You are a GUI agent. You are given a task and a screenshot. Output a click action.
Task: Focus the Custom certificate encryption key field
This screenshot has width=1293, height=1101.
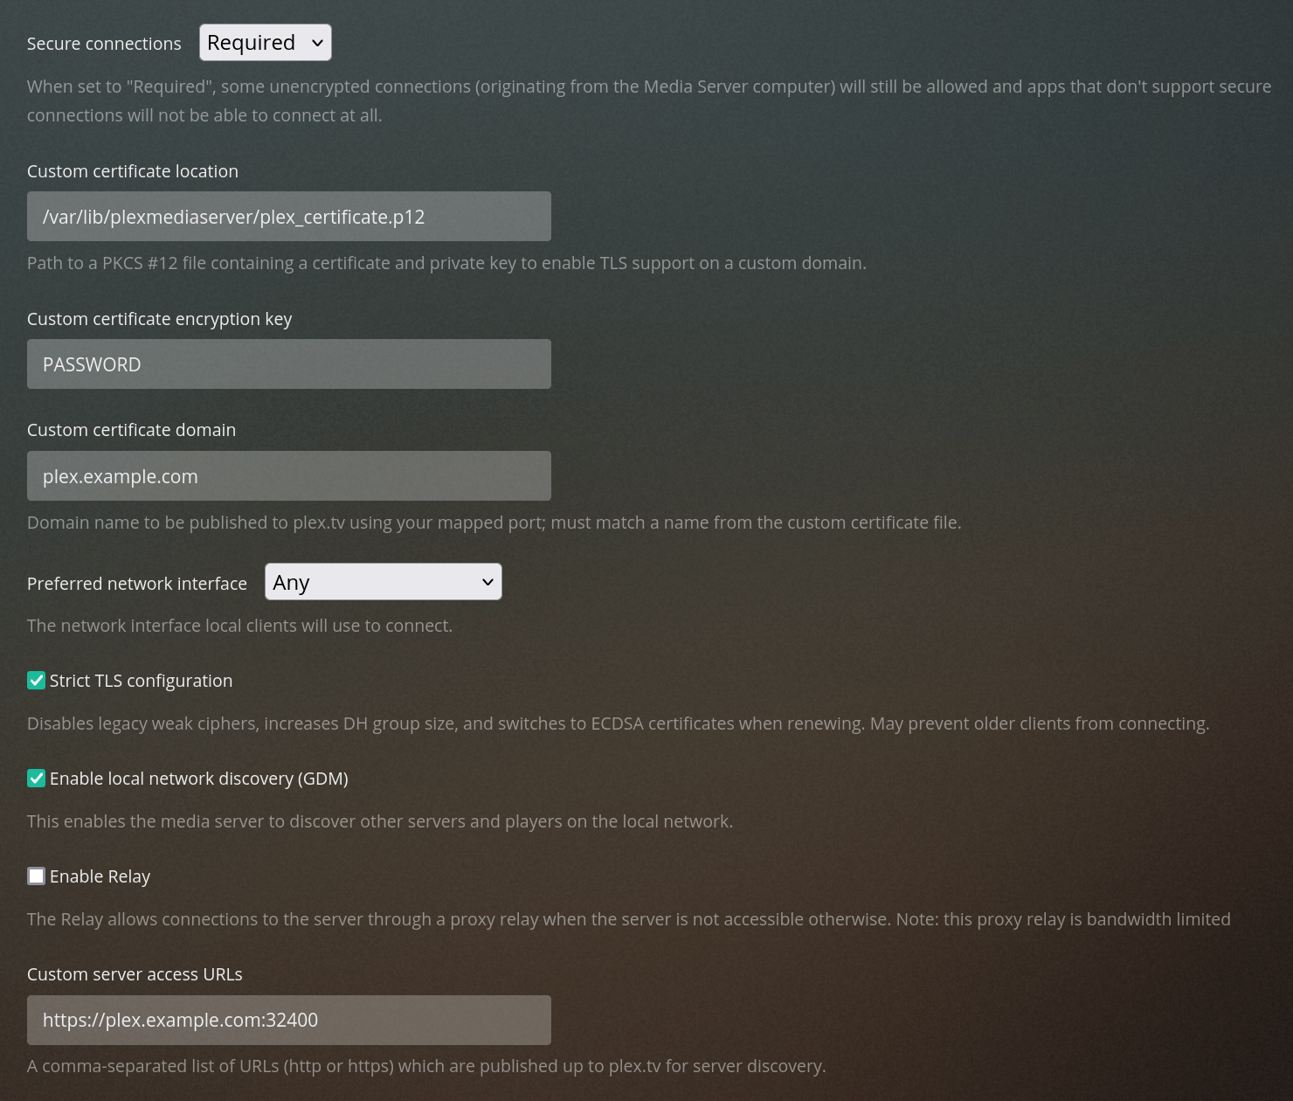pyautogui.click(x=288, y=364)
